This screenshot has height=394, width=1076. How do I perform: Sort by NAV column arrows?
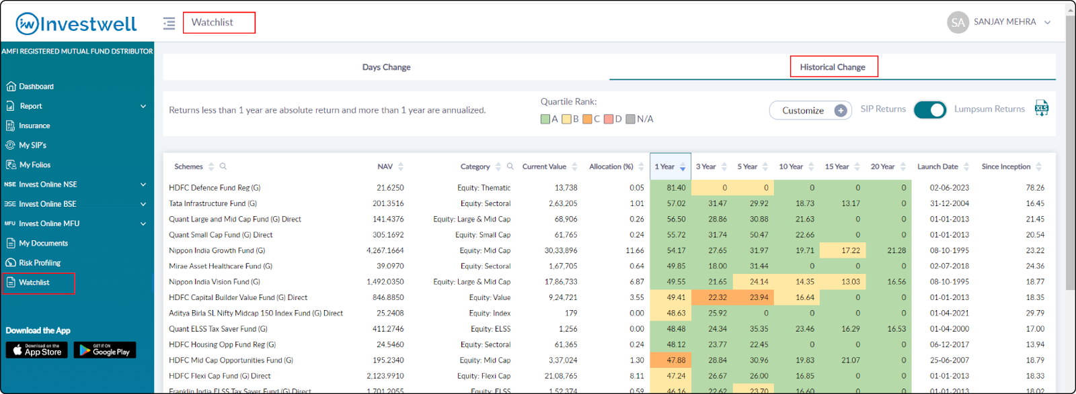click(x=401, y=166)
